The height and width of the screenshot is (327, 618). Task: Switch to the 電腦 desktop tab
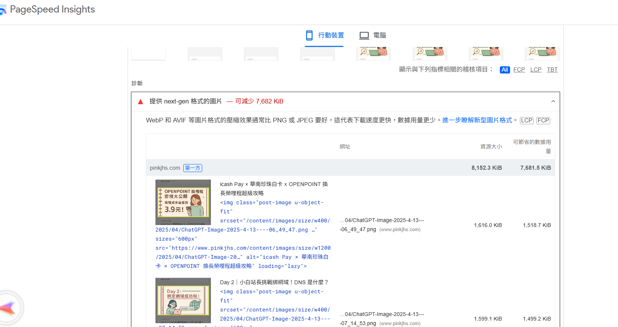pos(373,36)
